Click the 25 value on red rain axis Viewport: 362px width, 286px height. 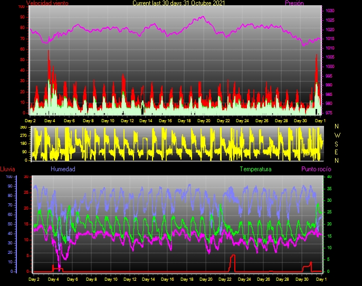(26, 192)
